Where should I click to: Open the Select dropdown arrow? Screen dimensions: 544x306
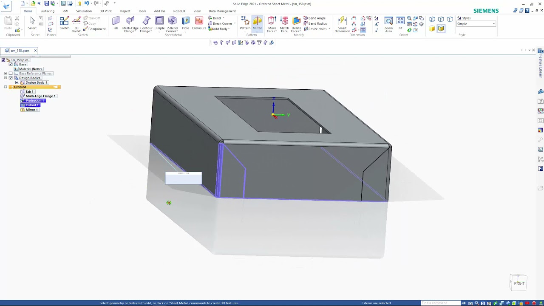pyautogui.click(x=32, y=32)
